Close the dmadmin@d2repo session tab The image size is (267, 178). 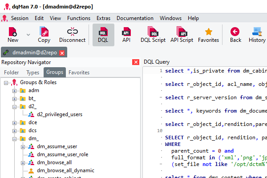click(62, 53)
